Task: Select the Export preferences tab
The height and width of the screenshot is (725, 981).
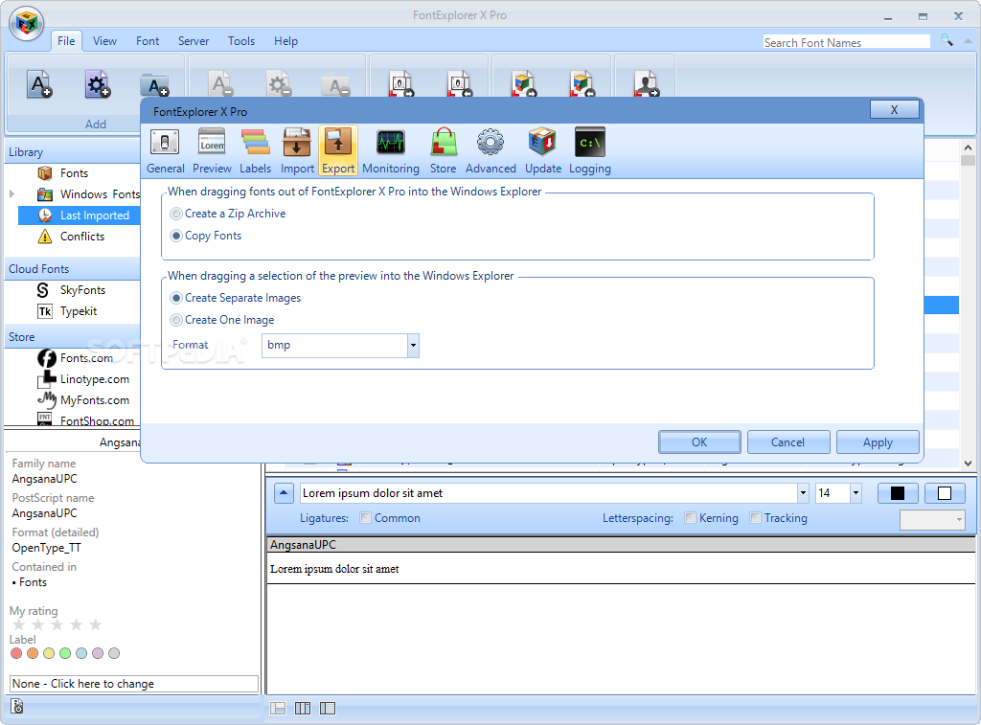Action: tap(338, 150)
